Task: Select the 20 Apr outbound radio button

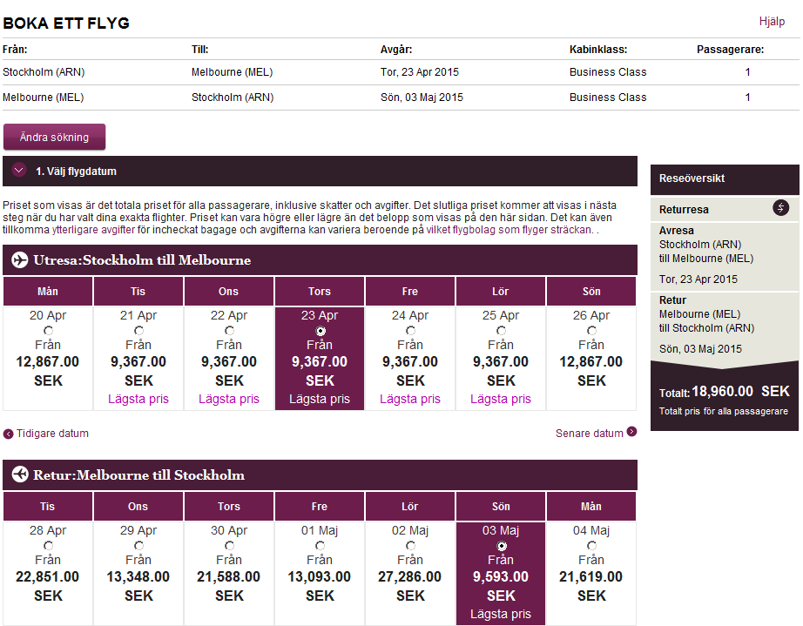Action: (48, 331)
